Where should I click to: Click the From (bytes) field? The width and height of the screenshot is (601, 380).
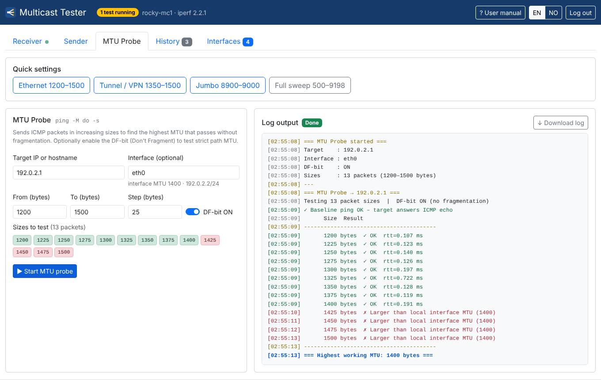(40, 212)
